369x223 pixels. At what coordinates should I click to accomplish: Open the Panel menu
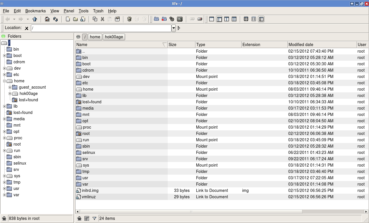pos(69,11)
